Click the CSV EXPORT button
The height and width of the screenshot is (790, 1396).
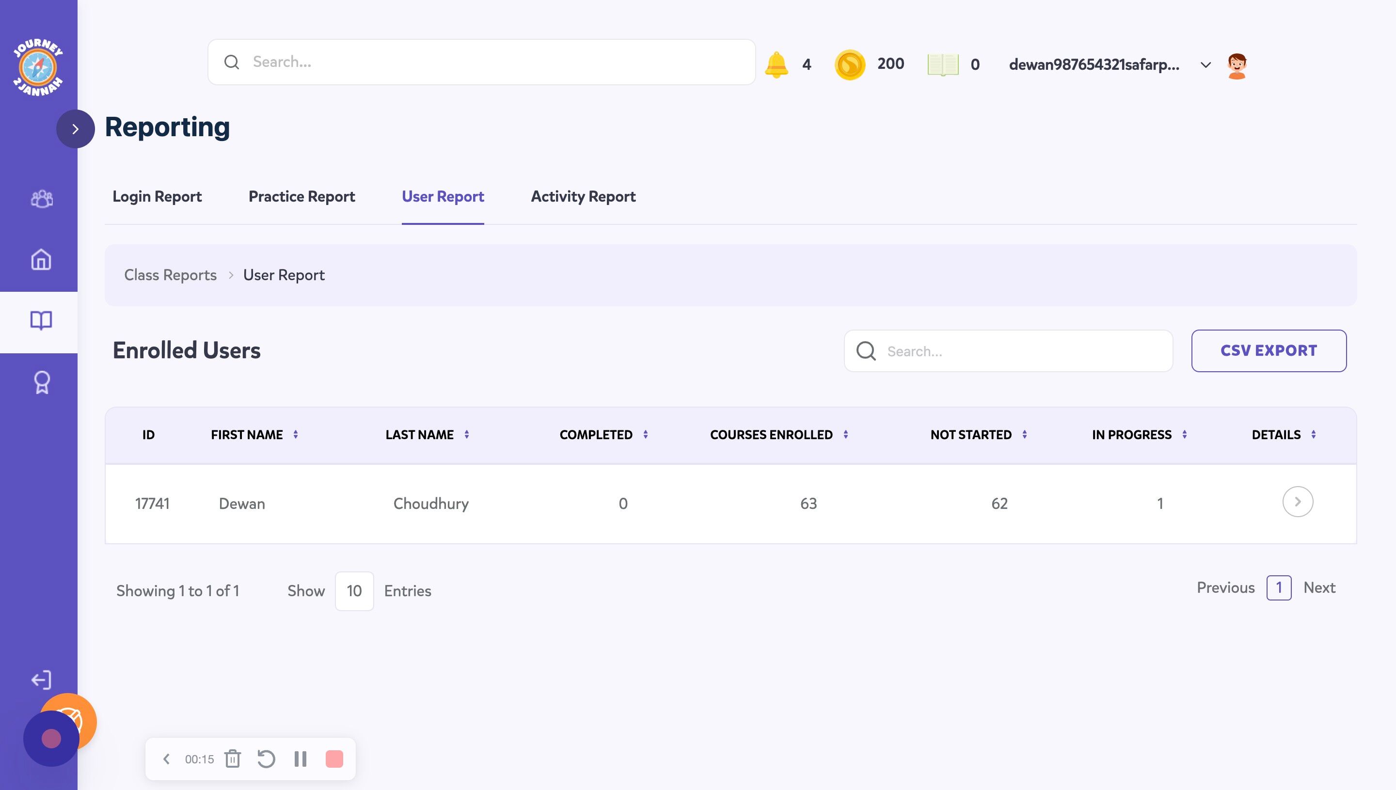point(1268,350)
